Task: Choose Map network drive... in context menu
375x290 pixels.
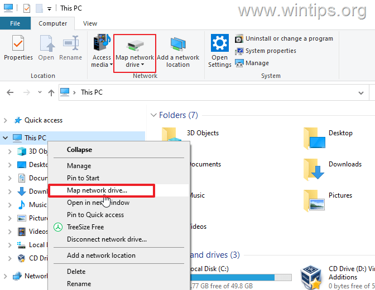Action: click(119, 190)
